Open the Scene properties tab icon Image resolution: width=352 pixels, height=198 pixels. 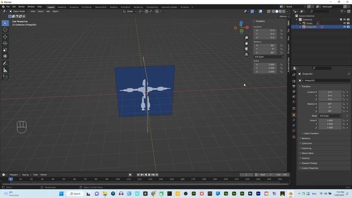(294, 97)
